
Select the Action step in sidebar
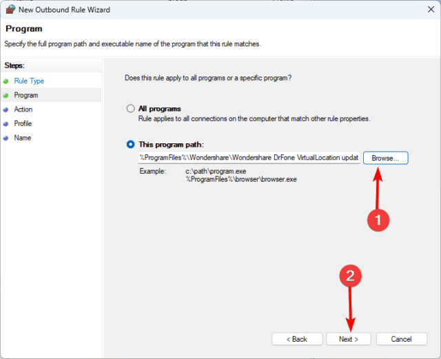click(23, 109)
